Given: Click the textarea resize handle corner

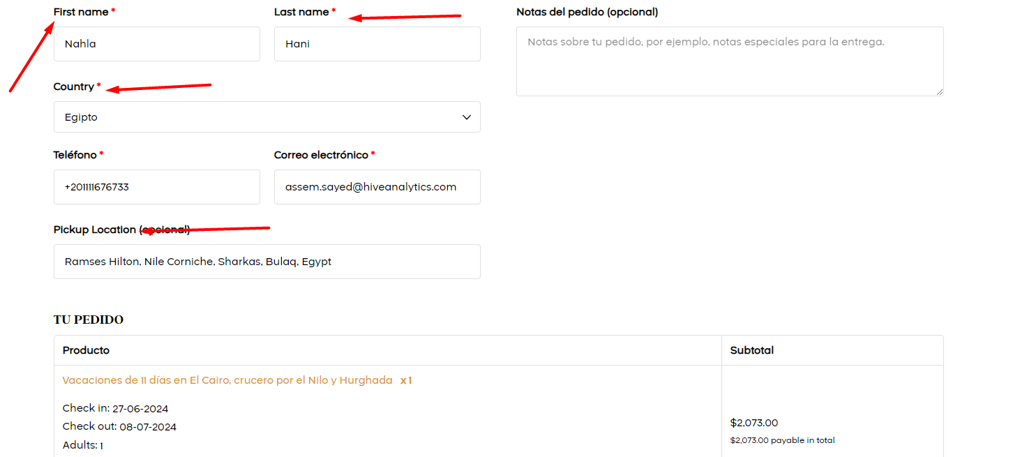Looking at the screenshot, I should 939,91.
